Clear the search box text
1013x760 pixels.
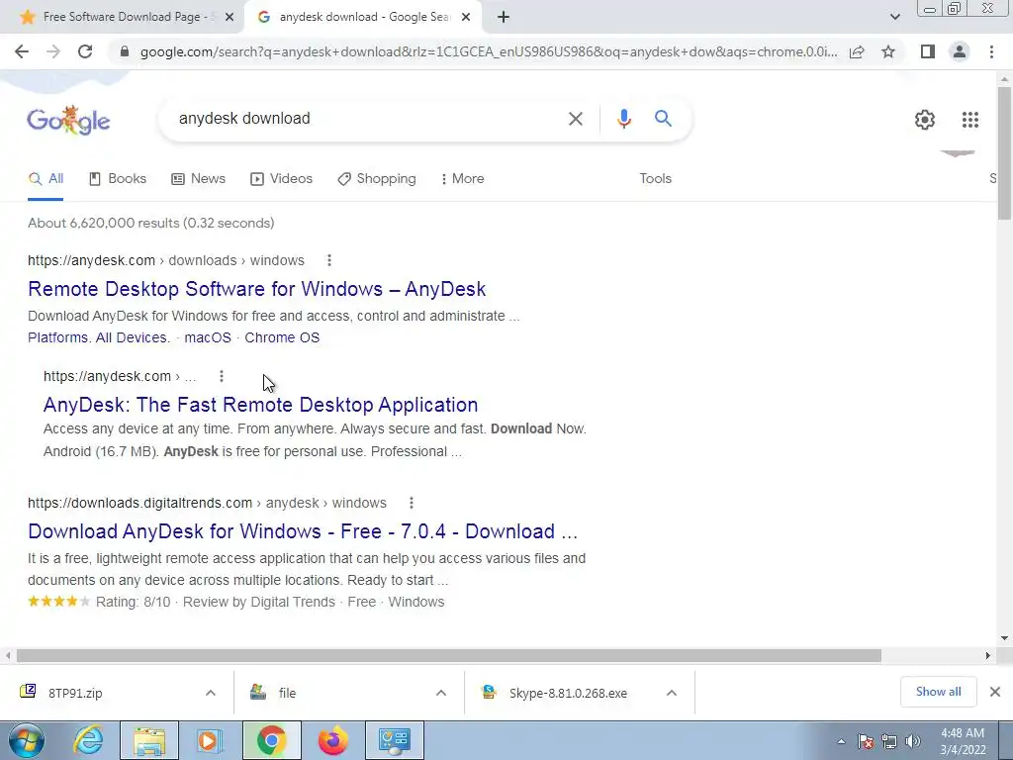tap(575, 119)
